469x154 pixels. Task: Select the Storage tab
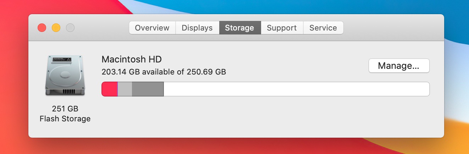tap(240, 28)
